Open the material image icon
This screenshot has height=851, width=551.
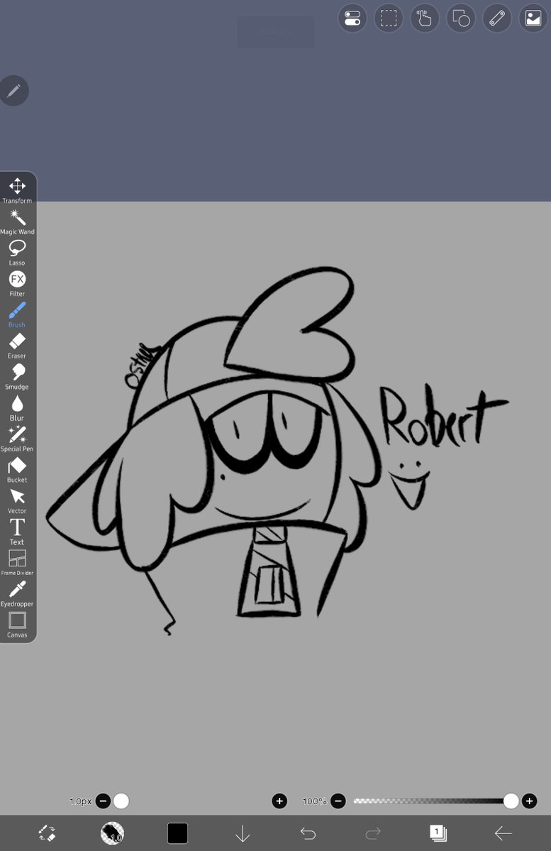tap(533, 18)
